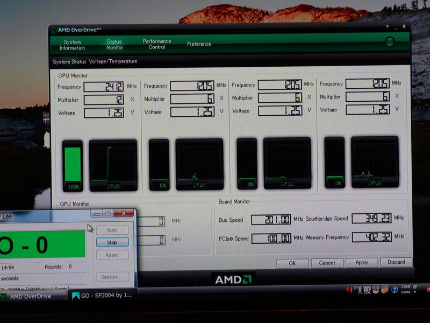Viewport: 430px width, 323px height.
Task: Switch to the Status Monitor tab
Action: 114,45
